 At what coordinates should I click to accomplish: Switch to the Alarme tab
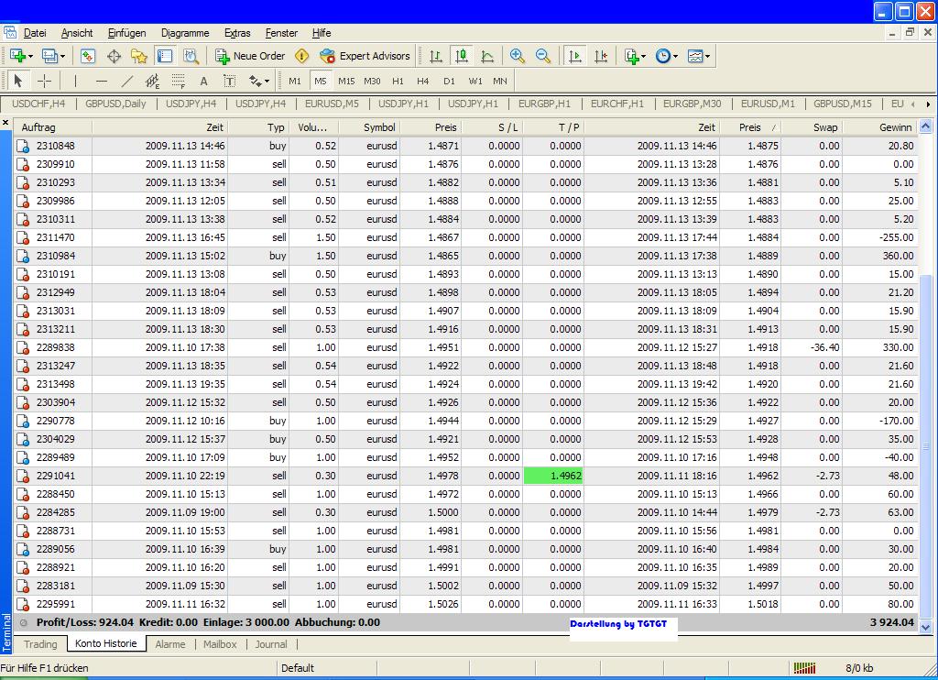(x=170, y=644)
